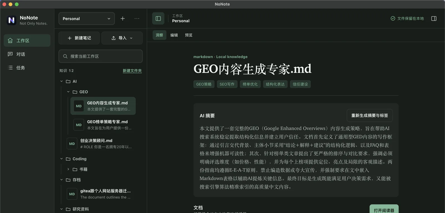Click the MD icon of 创业决策顾问.md
The height and width of the screenshot is (213, 445).
(72, 144)
